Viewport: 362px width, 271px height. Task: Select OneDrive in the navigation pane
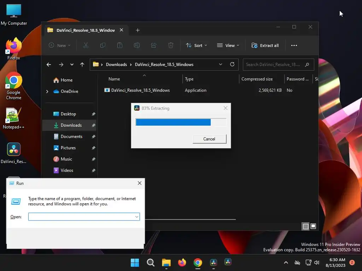point(66,91)
